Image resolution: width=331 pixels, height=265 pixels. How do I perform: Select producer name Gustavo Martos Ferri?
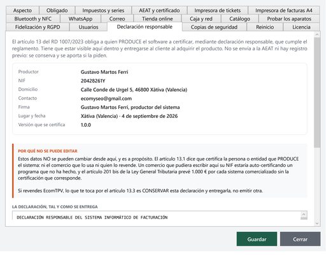104,72
